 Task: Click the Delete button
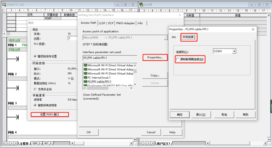(x=155, y=83)
